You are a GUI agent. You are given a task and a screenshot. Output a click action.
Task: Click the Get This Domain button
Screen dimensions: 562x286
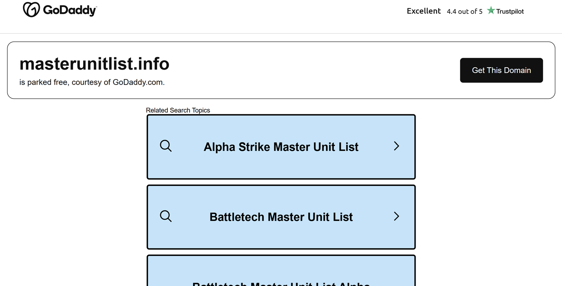(x=501, y=70)
